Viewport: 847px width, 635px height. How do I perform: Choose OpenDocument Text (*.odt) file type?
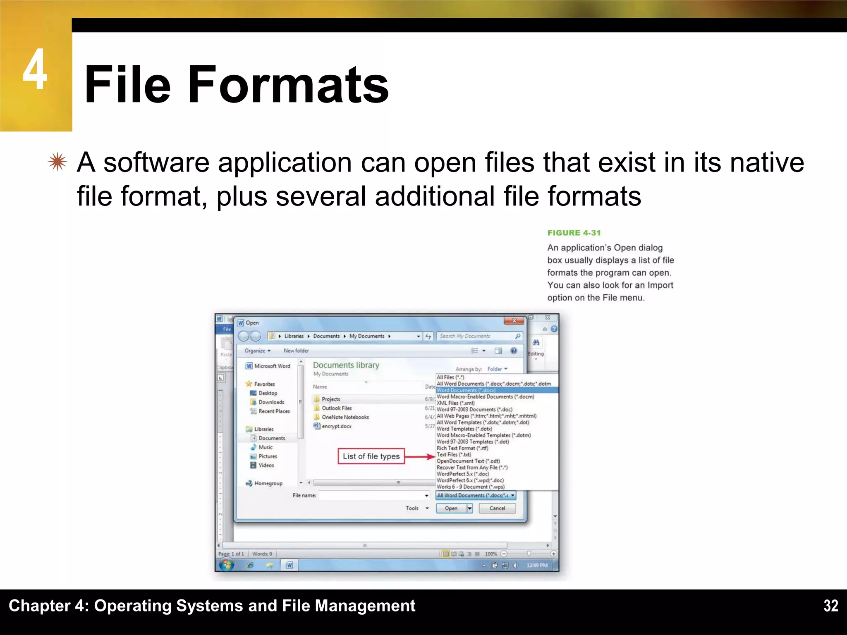468,461
